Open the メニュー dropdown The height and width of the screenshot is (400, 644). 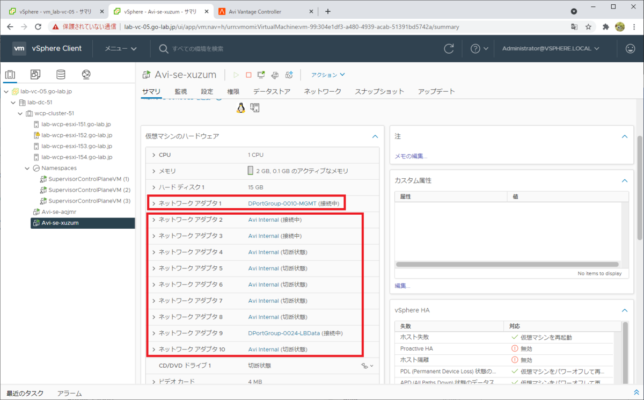click(x=121, y=48)
